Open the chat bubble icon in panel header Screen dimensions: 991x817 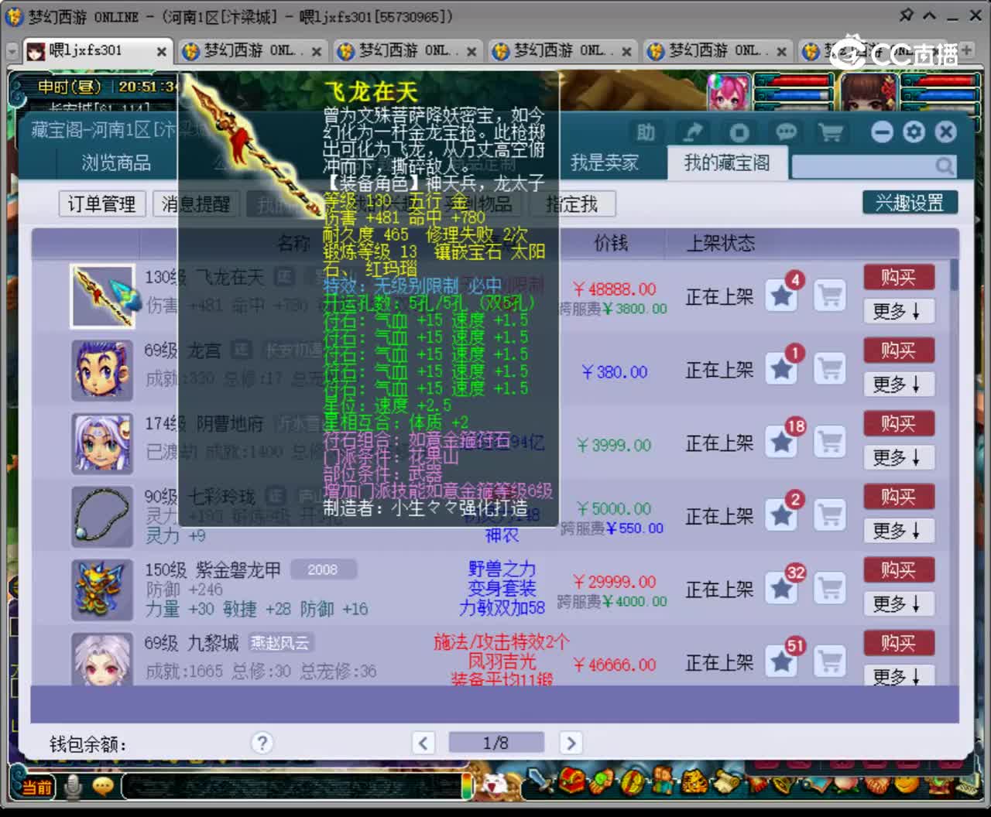click(x=786, y=132)
